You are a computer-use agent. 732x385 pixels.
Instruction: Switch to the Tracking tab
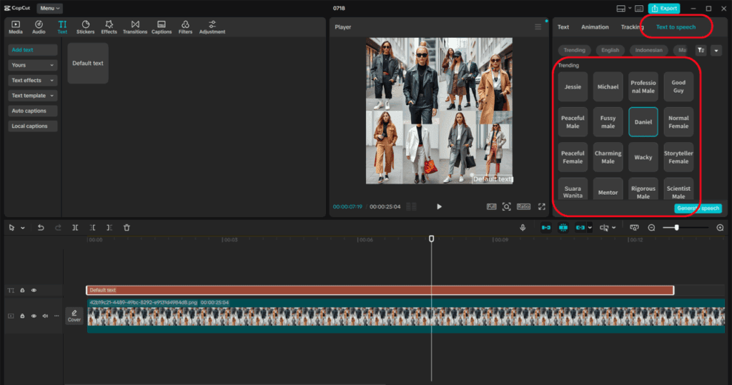coord(632,27)
